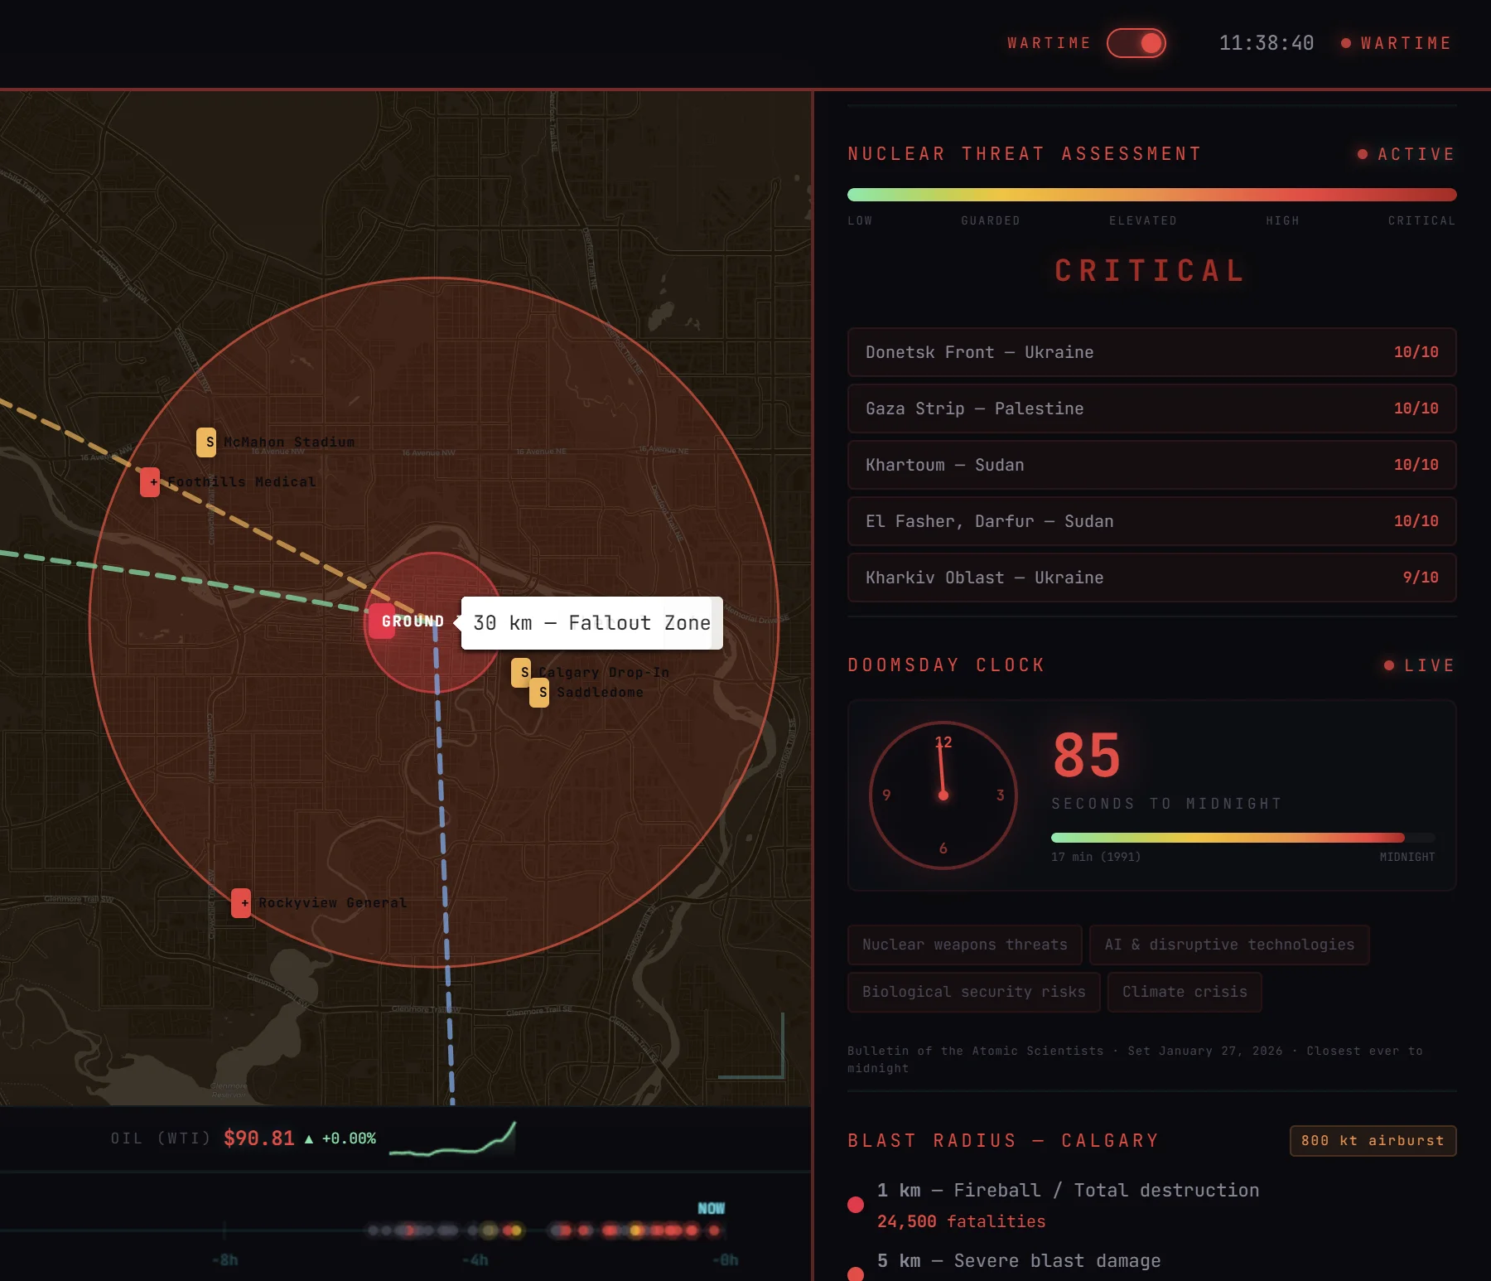Enable the Climate crisis filter
The width and height of the screenshot is (1491, 1281).
point(1185,992)
